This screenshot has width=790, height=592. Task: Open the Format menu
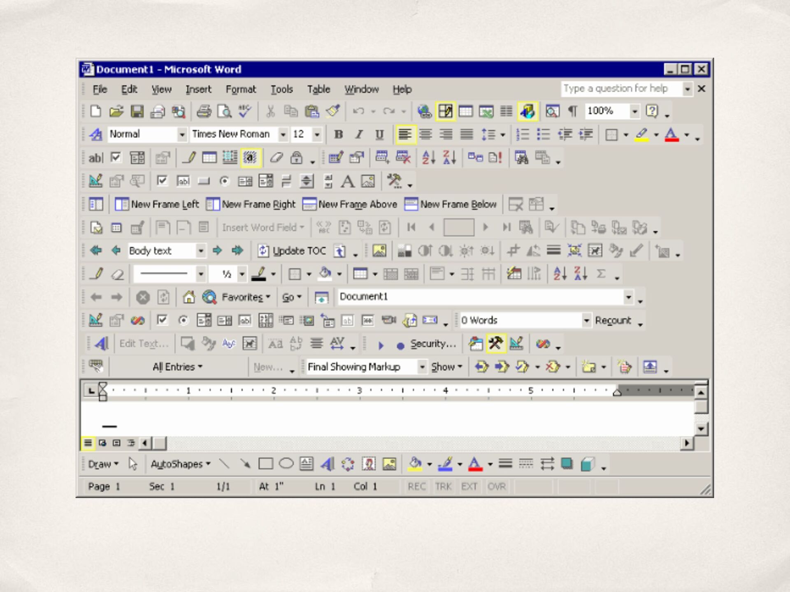point(241,89)
